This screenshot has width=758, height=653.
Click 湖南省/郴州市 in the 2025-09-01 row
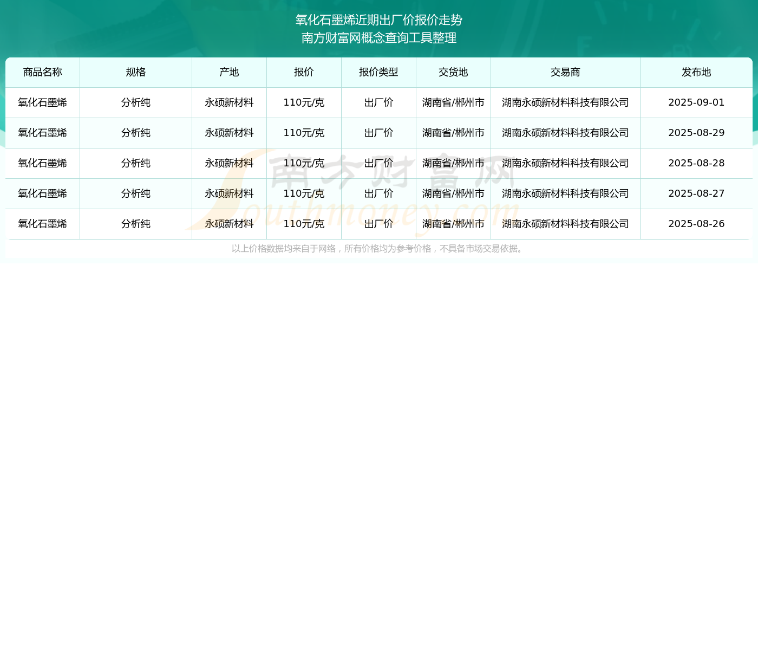click(x=453, y=102)
